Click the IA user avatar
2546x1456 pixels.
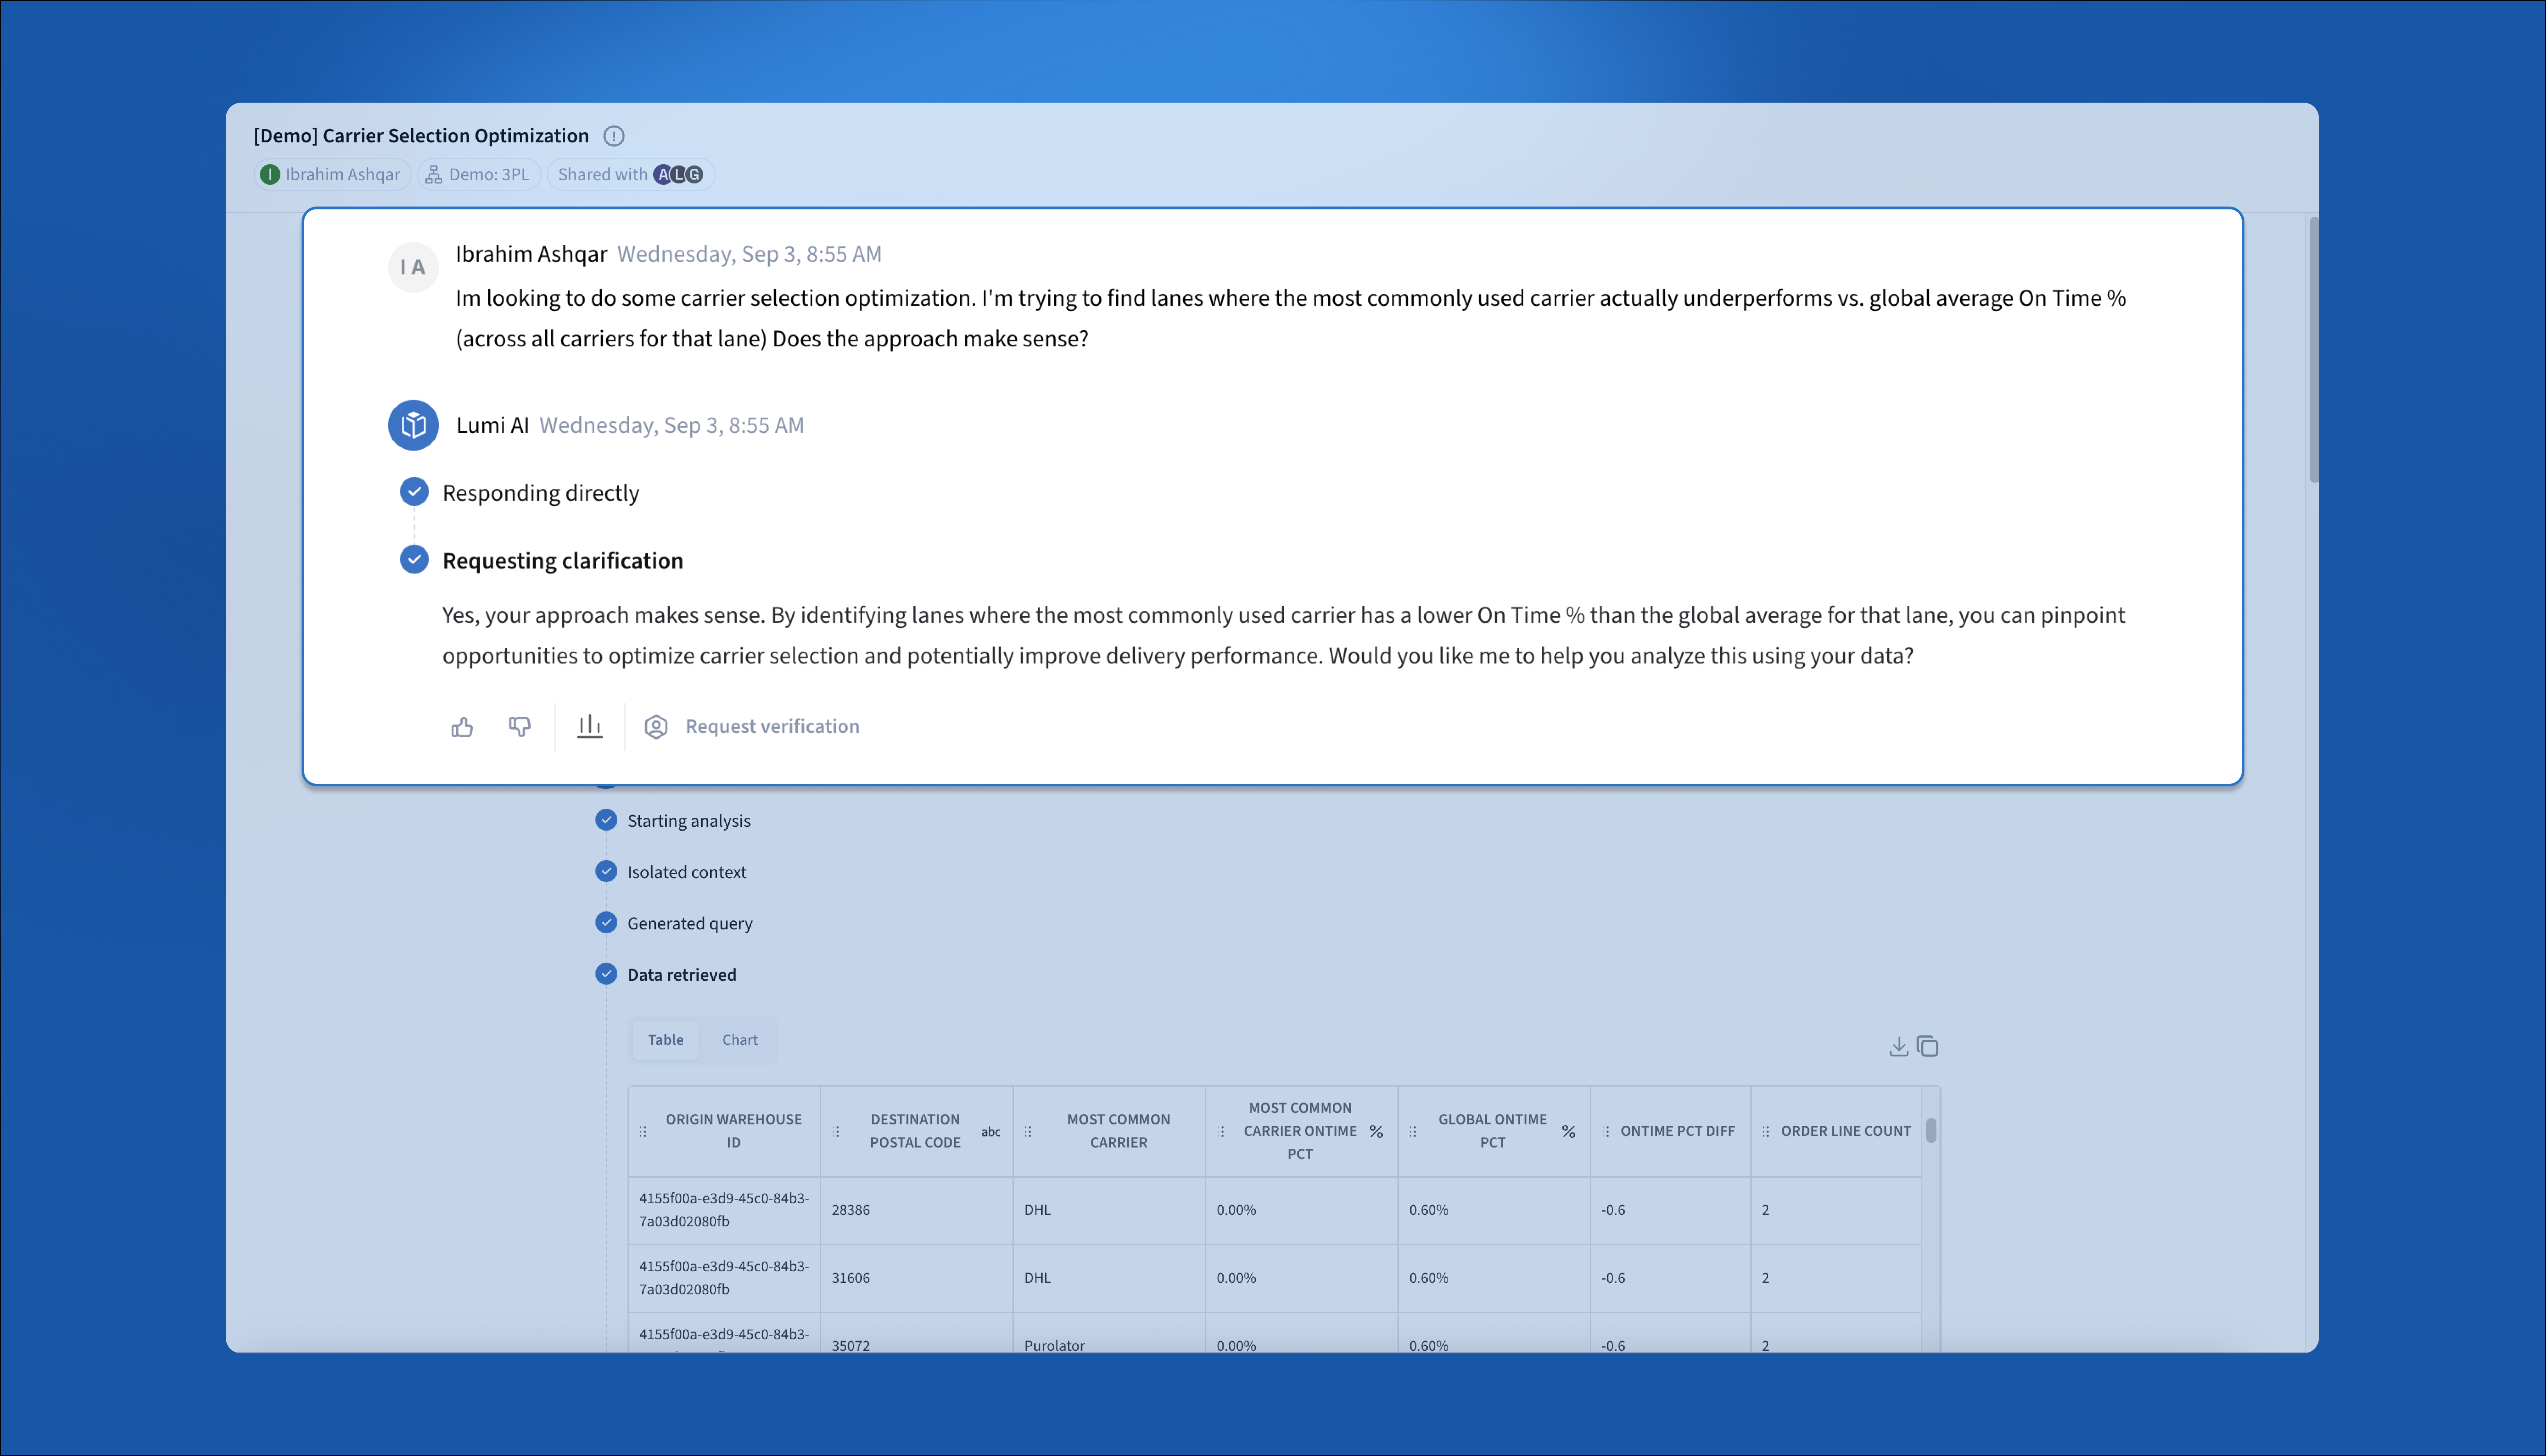(x=413, y=267)
